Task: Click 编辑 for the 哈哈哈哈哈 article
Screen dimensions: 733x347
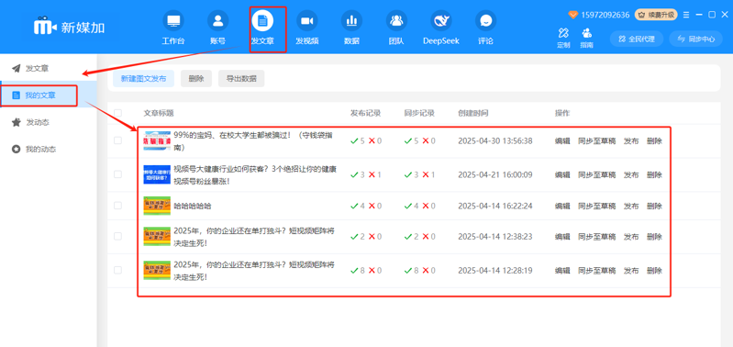Action: [x=562, y=206]
